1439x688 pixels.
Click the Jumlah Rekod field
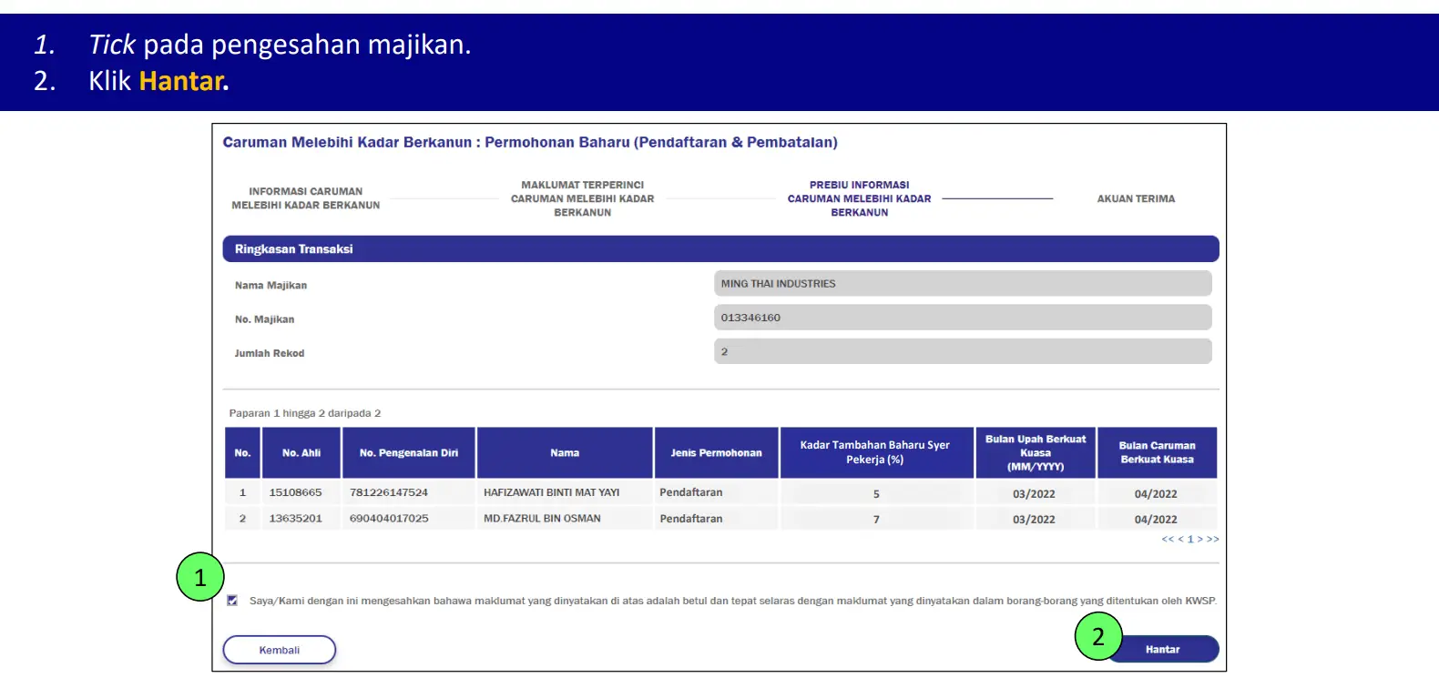pos(963,351)
